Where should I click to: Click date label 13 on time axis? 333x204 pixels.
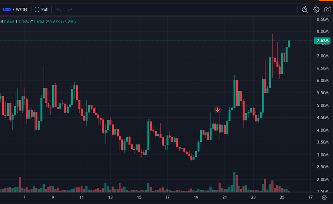[110, 197]
